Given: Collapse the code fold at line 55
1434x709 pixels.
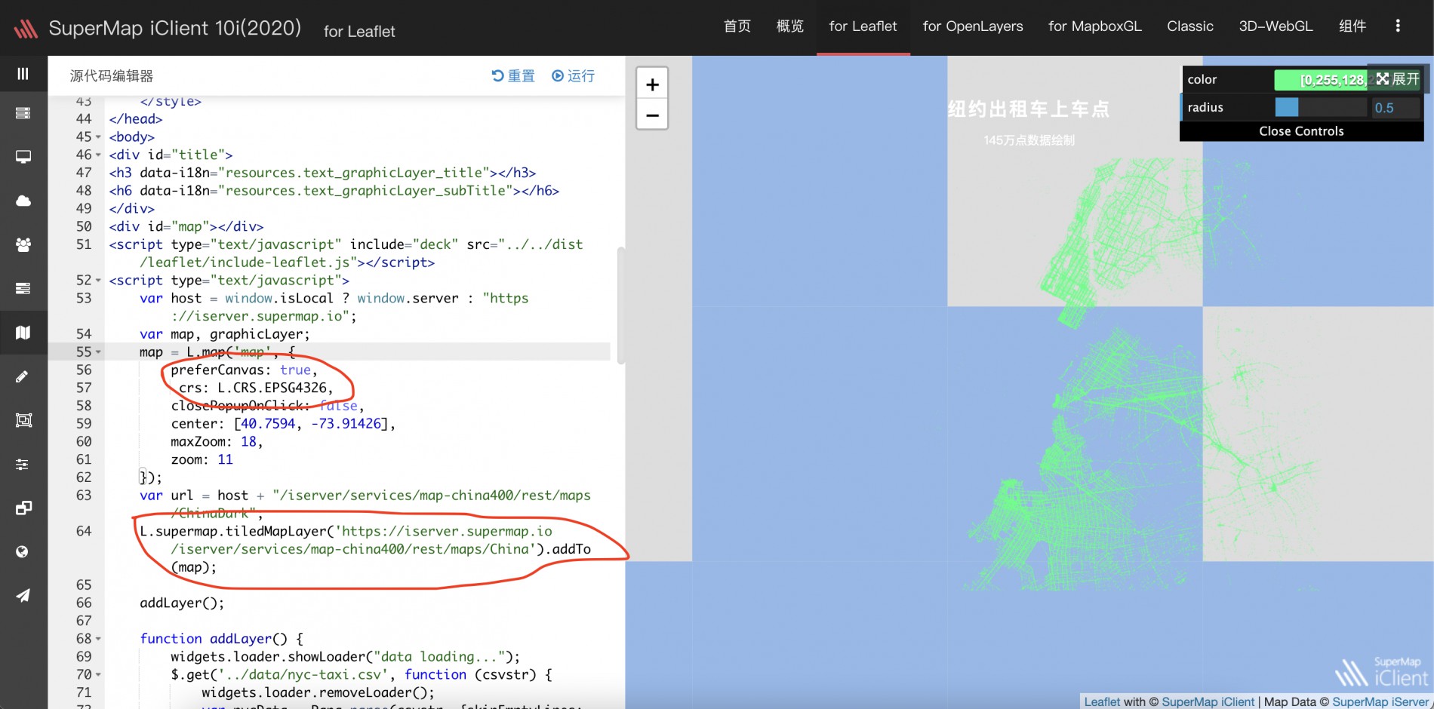Looking at the screenshot, I should pos(98,352).
